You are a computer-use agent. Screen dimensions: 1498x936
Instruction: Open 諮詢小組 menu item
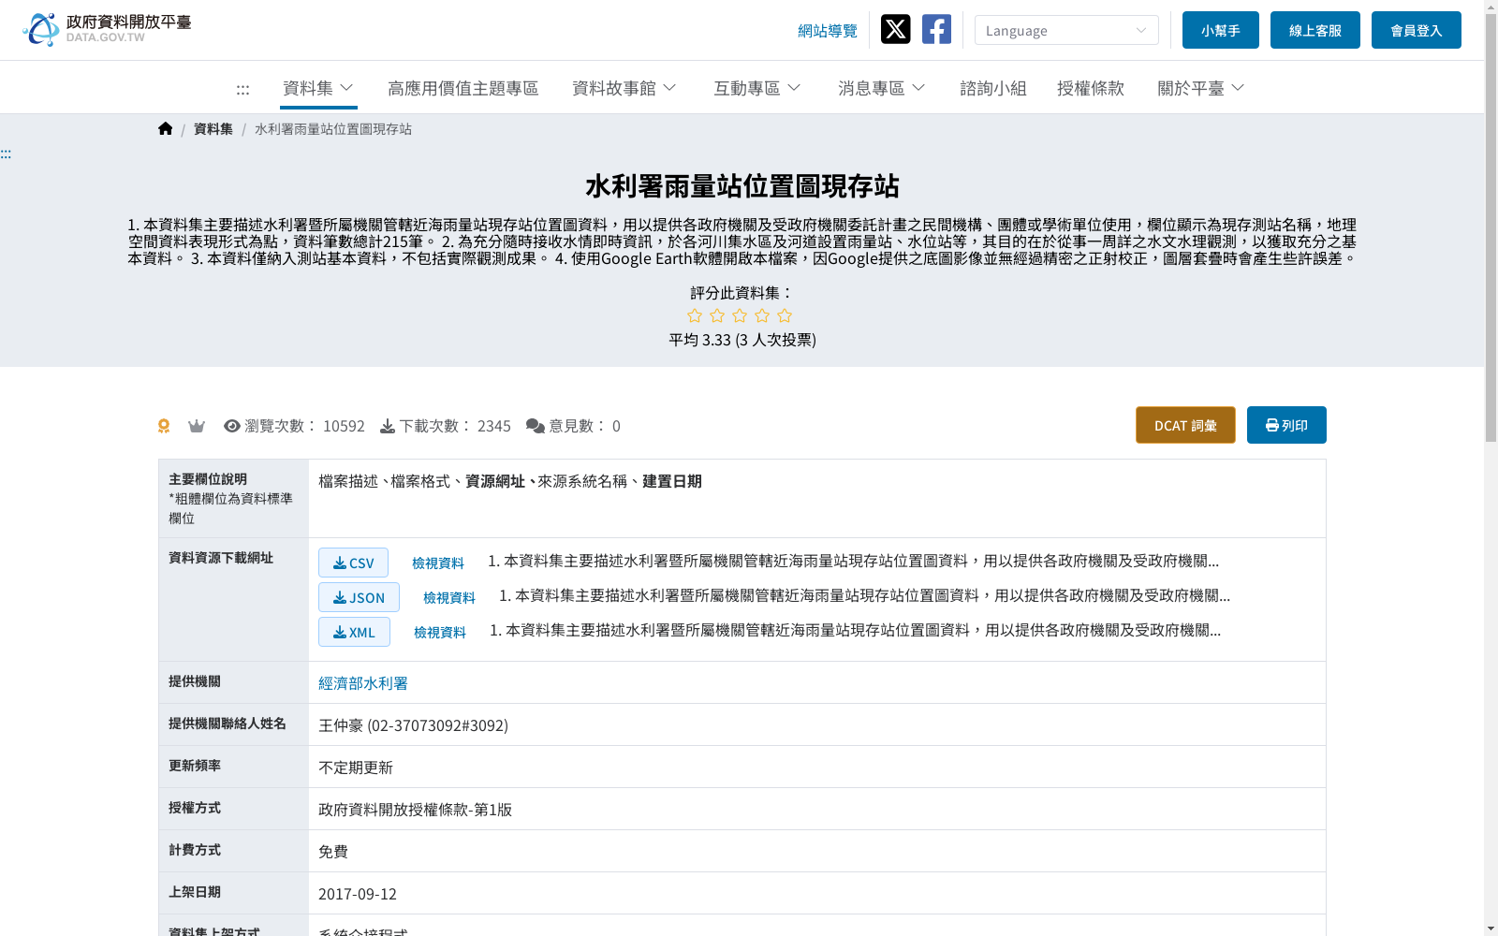(993, 88)
